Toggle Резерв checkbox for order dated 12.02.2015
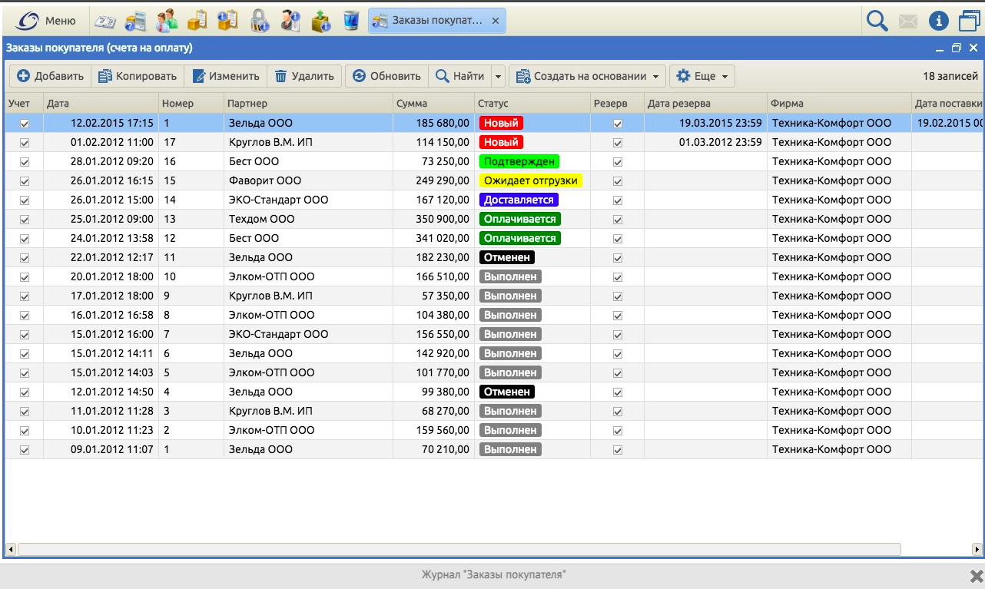This screenshot has width=985, height=589. coord(618,124)
